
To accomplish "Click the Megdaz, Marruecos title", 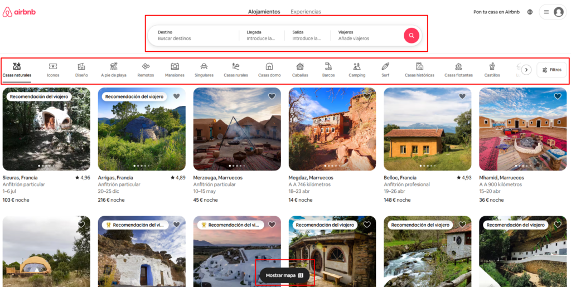I will [x=311, y=178].
